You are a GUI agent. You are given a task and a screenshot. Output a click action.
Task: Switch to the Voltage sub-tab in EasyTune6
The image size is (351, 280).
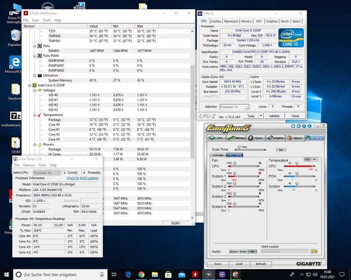218,155
